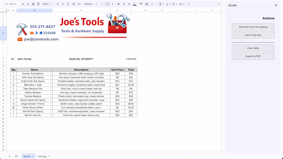
Task: Click the print icon
Action: coord(33,4)
